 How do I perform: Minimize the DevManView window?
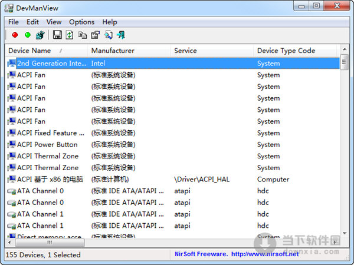click(301, 6)
